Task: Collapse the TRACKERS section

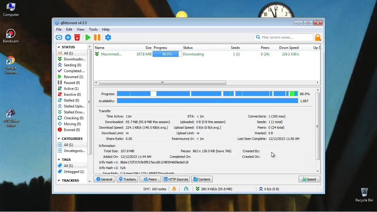Action: pyautogui.click(x=59, y=180)
